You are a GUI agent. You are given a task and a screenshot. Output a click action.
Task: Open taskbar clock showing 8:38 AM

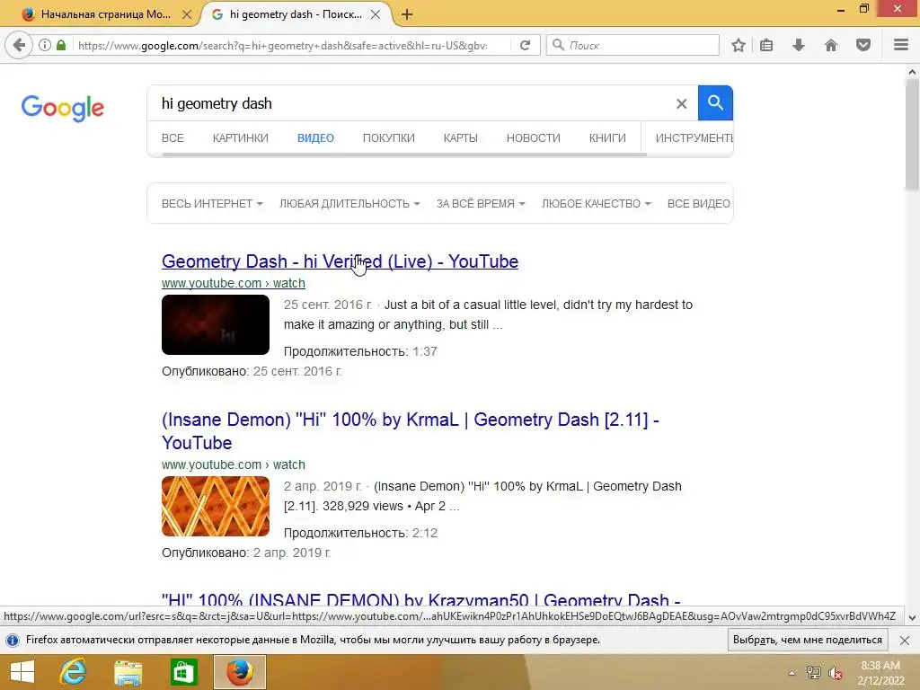coord(880,673)
